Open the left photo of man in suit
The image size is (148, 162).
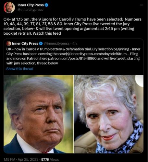coord(39,114)
